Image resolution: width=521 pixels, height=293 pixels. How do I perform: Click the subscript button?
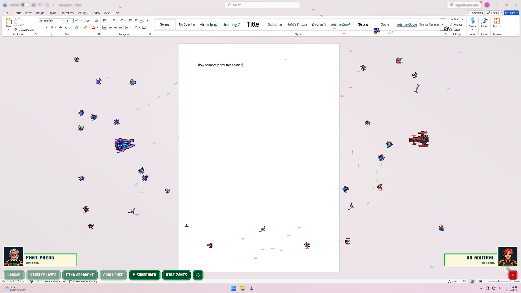[x=66, y=27]
